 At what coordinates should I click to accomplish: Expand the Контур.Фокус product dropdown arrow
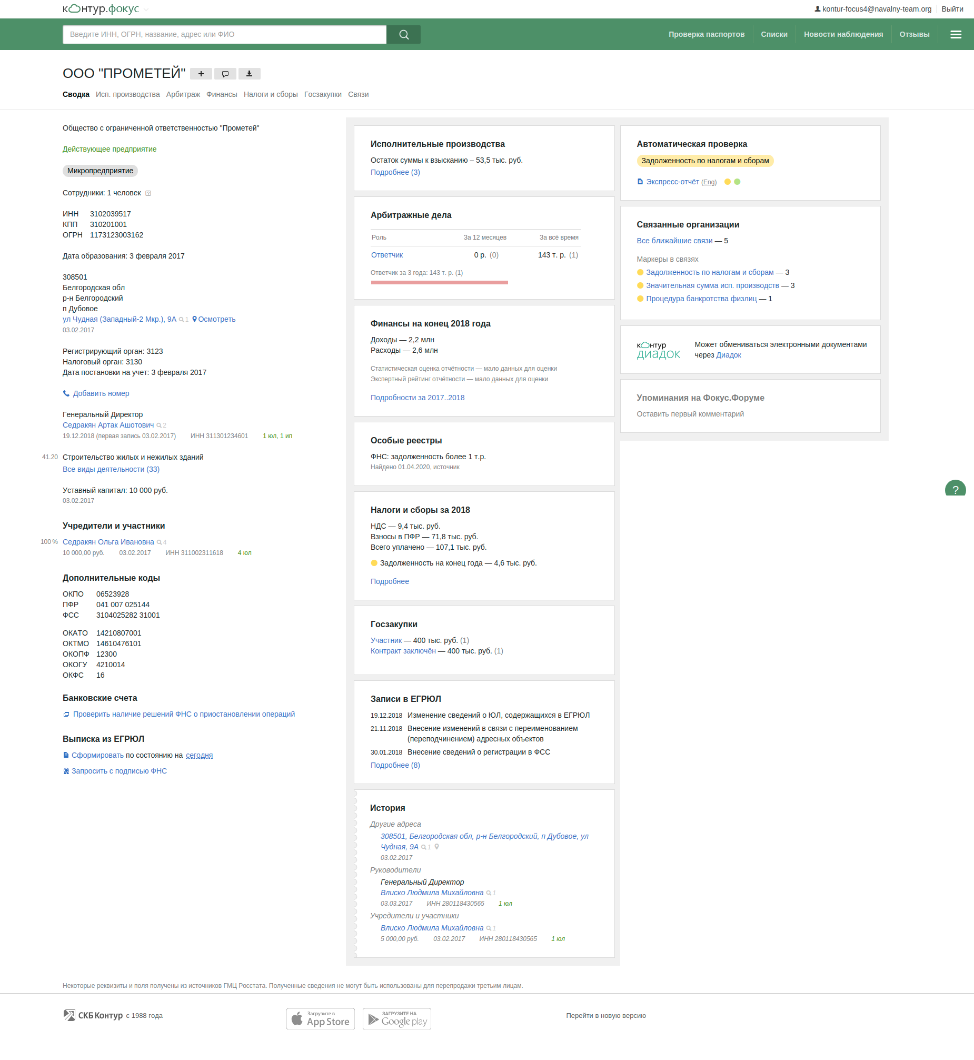point(146,9)
